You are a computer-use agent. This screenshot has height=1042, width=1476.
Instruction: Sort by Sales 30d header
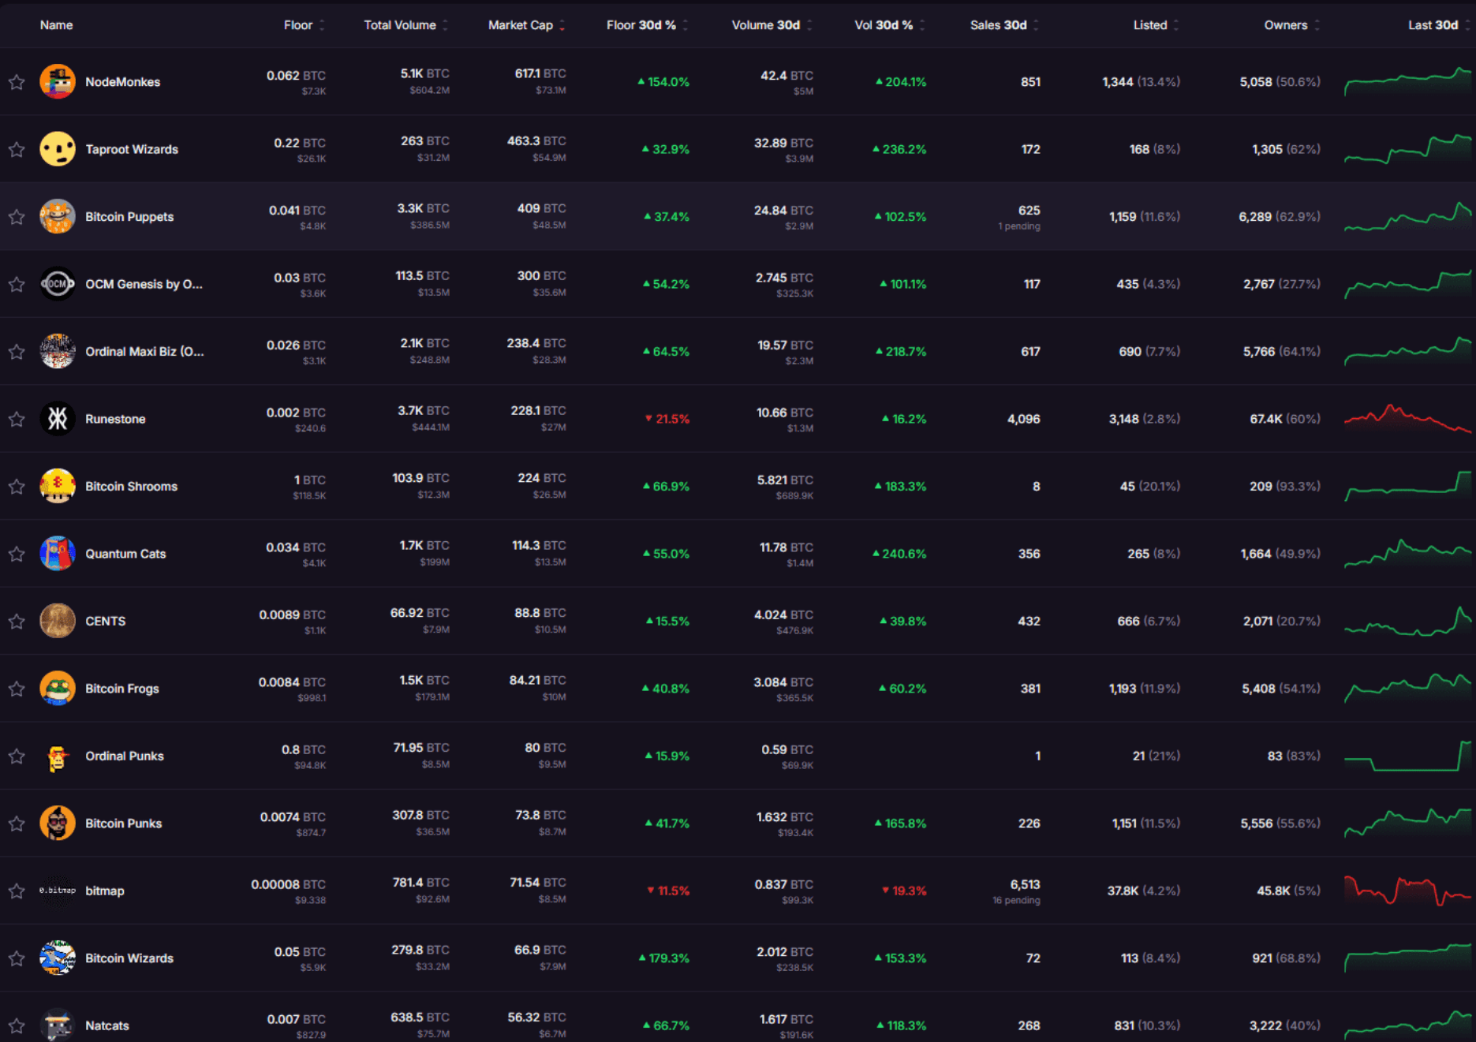tap(1004, 25)
